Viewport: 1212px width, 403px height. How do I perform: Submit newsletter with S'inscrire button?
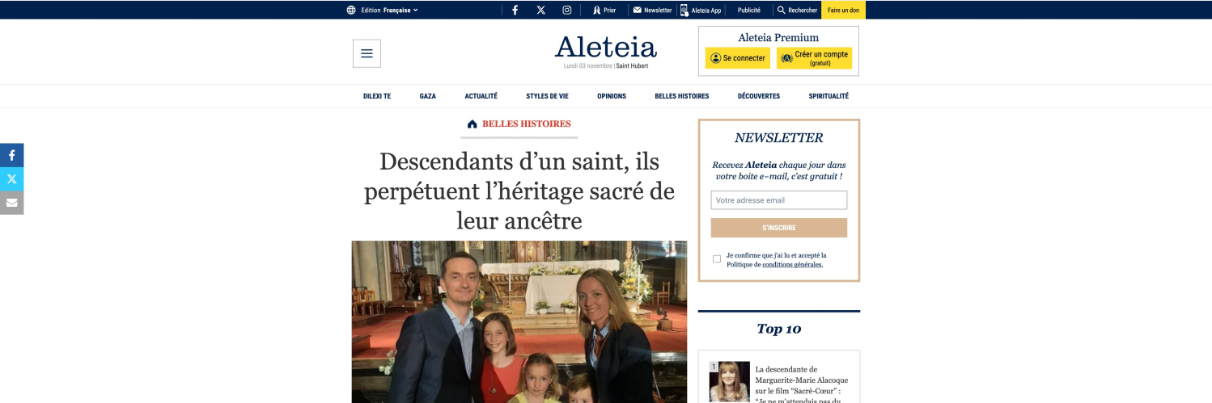click(x=779, y=228)
